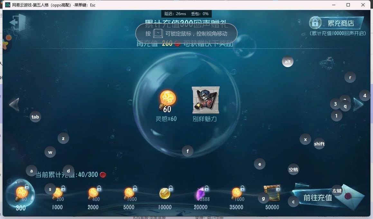Click the NetEase cloud gaming title icon
The width and height of the screenshot is (373, 219).
(x=8, y=5)
